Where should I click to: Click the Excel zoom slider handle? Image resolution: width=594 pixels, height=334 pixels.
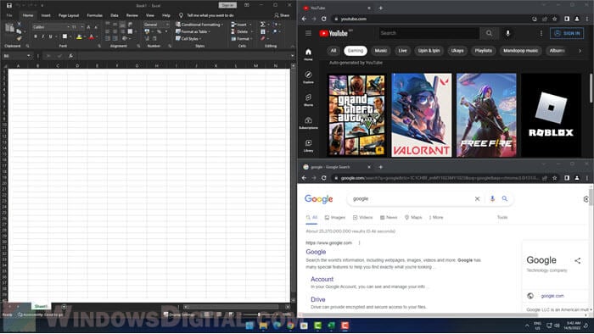click(259, 315)
